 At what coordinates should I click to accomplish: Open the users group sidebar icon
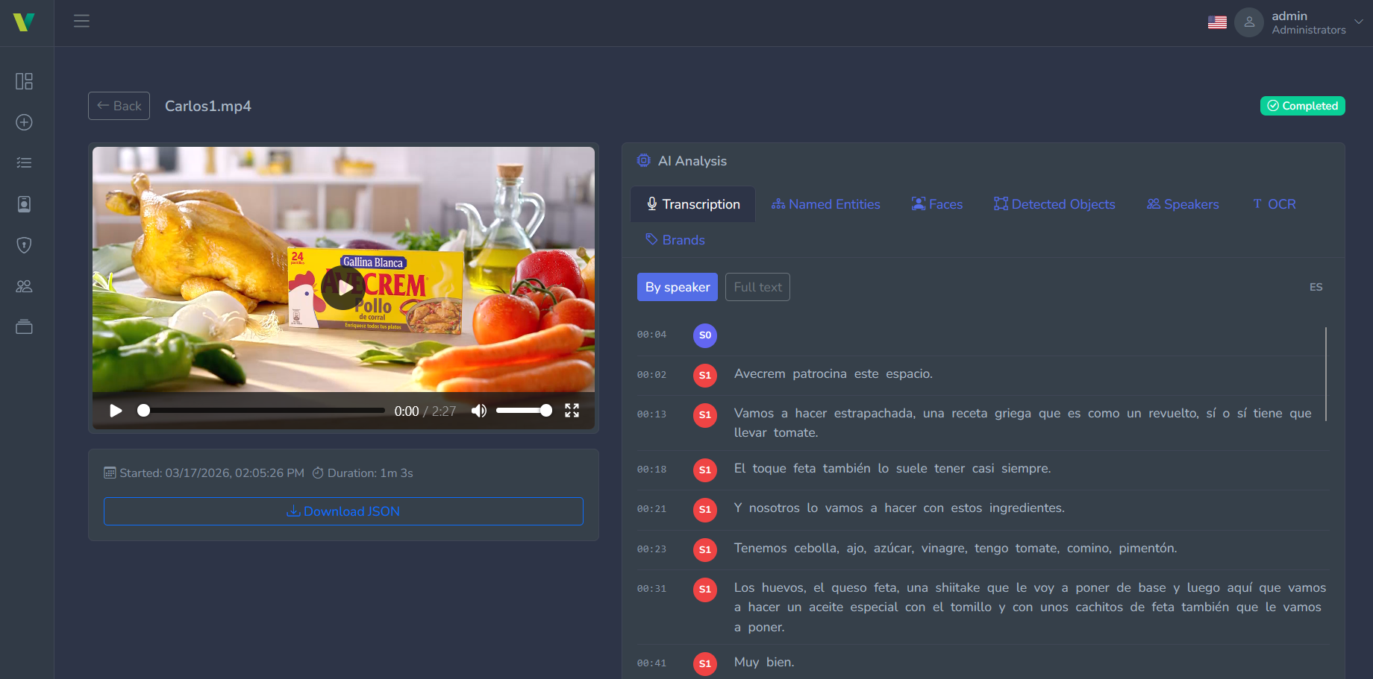coord(24,286)
